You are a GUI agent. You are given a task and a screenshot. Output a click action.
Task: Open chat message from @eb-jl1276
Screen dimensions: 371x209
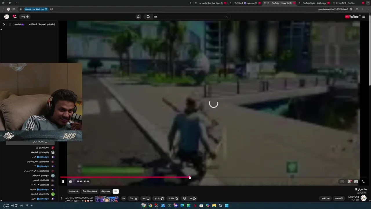click(42, 194)
